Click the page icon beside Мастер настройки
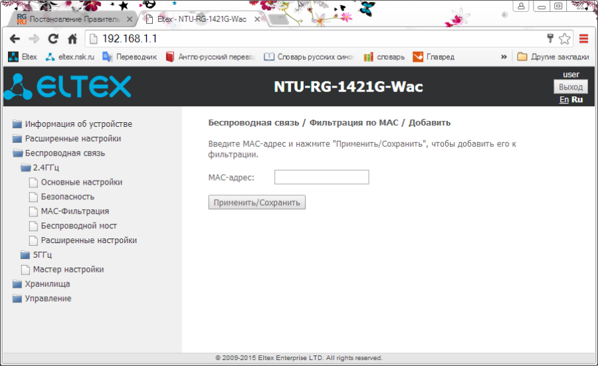Screen dimensions: 598x366 point(25,270)
